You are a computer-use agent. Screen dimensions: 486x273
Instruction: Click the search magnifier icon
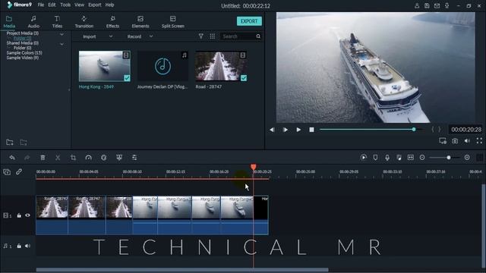pyautogui.click(x=258, y=36)
